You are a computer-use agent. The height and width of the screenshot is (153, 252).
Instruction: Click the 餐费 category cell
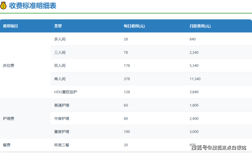[x=6, y=145]
